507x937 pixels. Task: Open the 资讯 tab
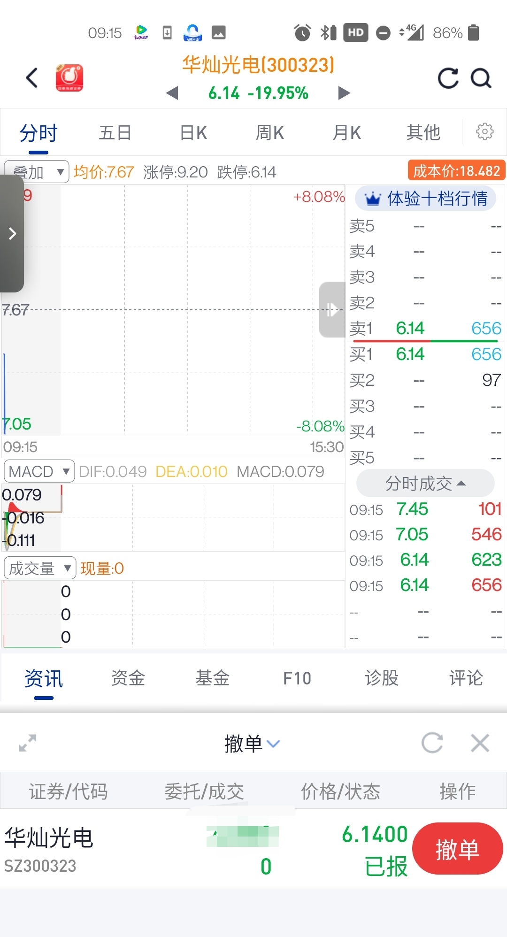point(44,678)
